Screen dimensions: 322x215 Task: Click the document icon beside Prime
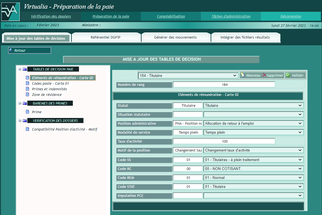click(x=27, y=112)
